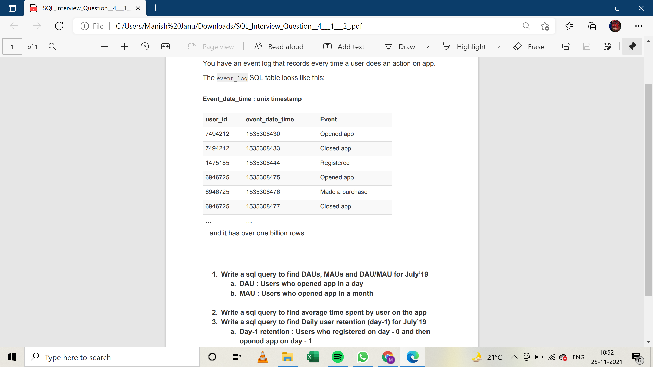Open Spotify from the taskbar
This screenshot has width=653, height=367.
coord(337,357)
